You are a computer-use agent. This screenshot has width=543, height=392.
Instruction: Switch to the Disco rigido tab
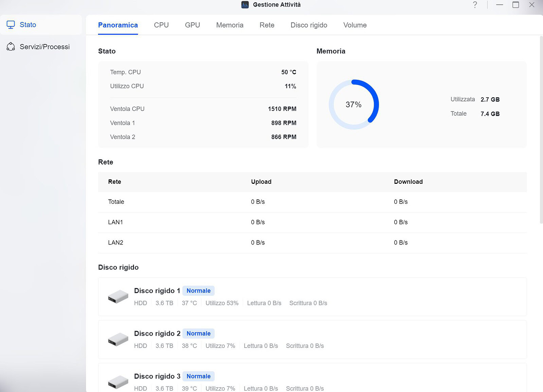pyautogui.click(x=309, y=25)
